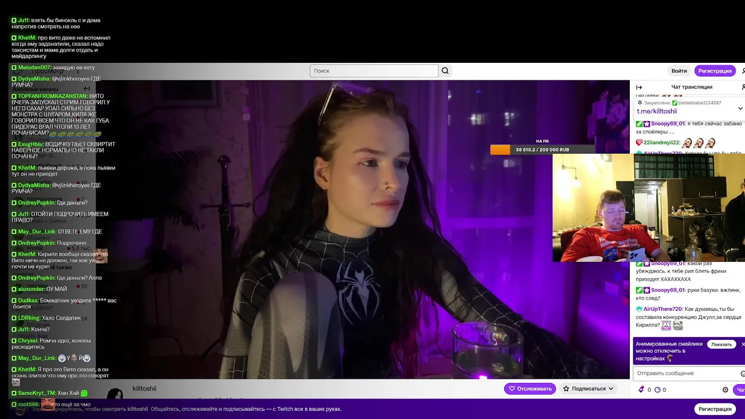Click the killtoshii channel name

pyautogui.click(x=144, y=389)
